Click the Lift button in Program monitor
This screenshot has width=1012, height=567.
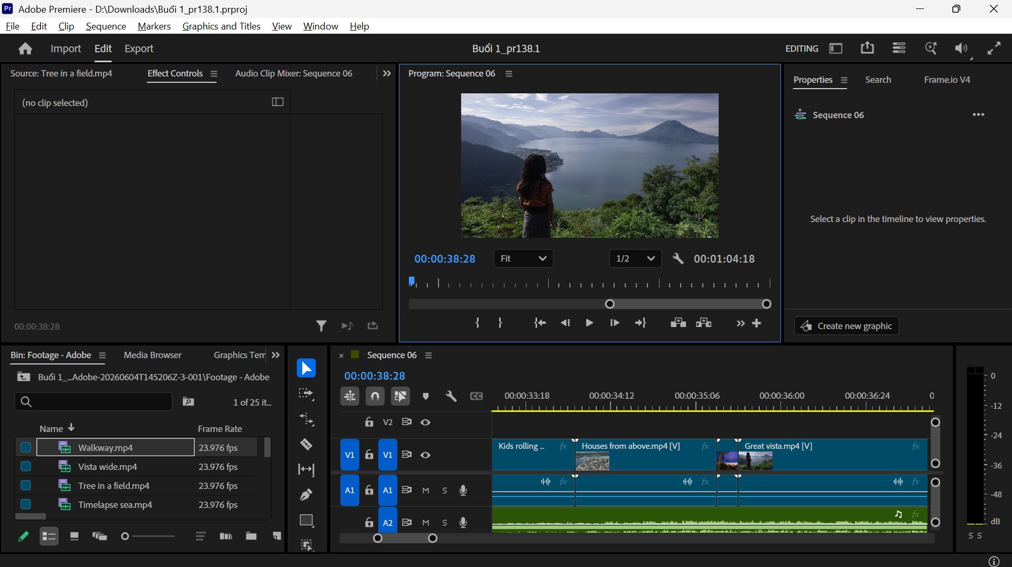pyautogui.click(x=678, y=323)
